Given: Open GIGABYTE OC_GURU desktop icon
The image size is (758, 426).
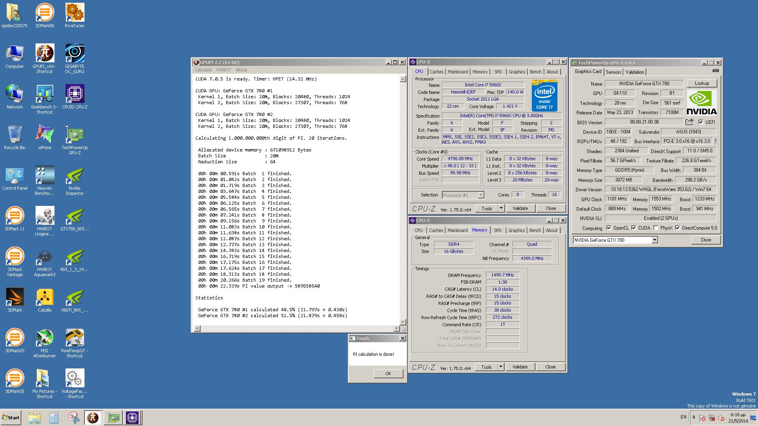Looking at the screenshot, I should coord(75,59).
